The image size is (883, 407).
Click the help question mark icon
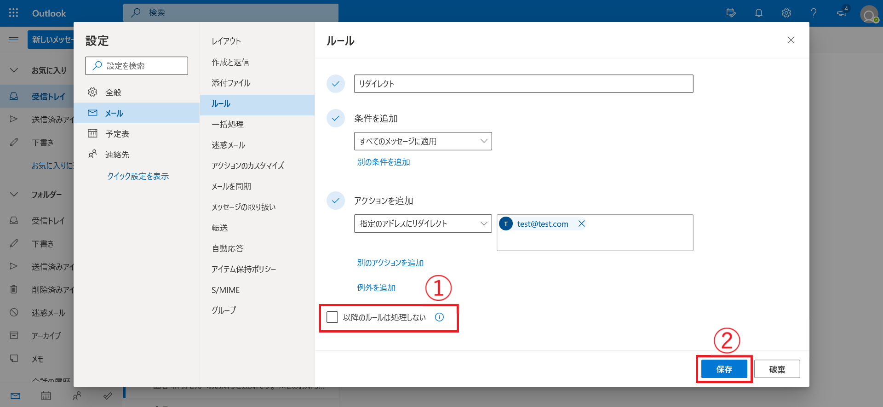(x=814, y=13)
